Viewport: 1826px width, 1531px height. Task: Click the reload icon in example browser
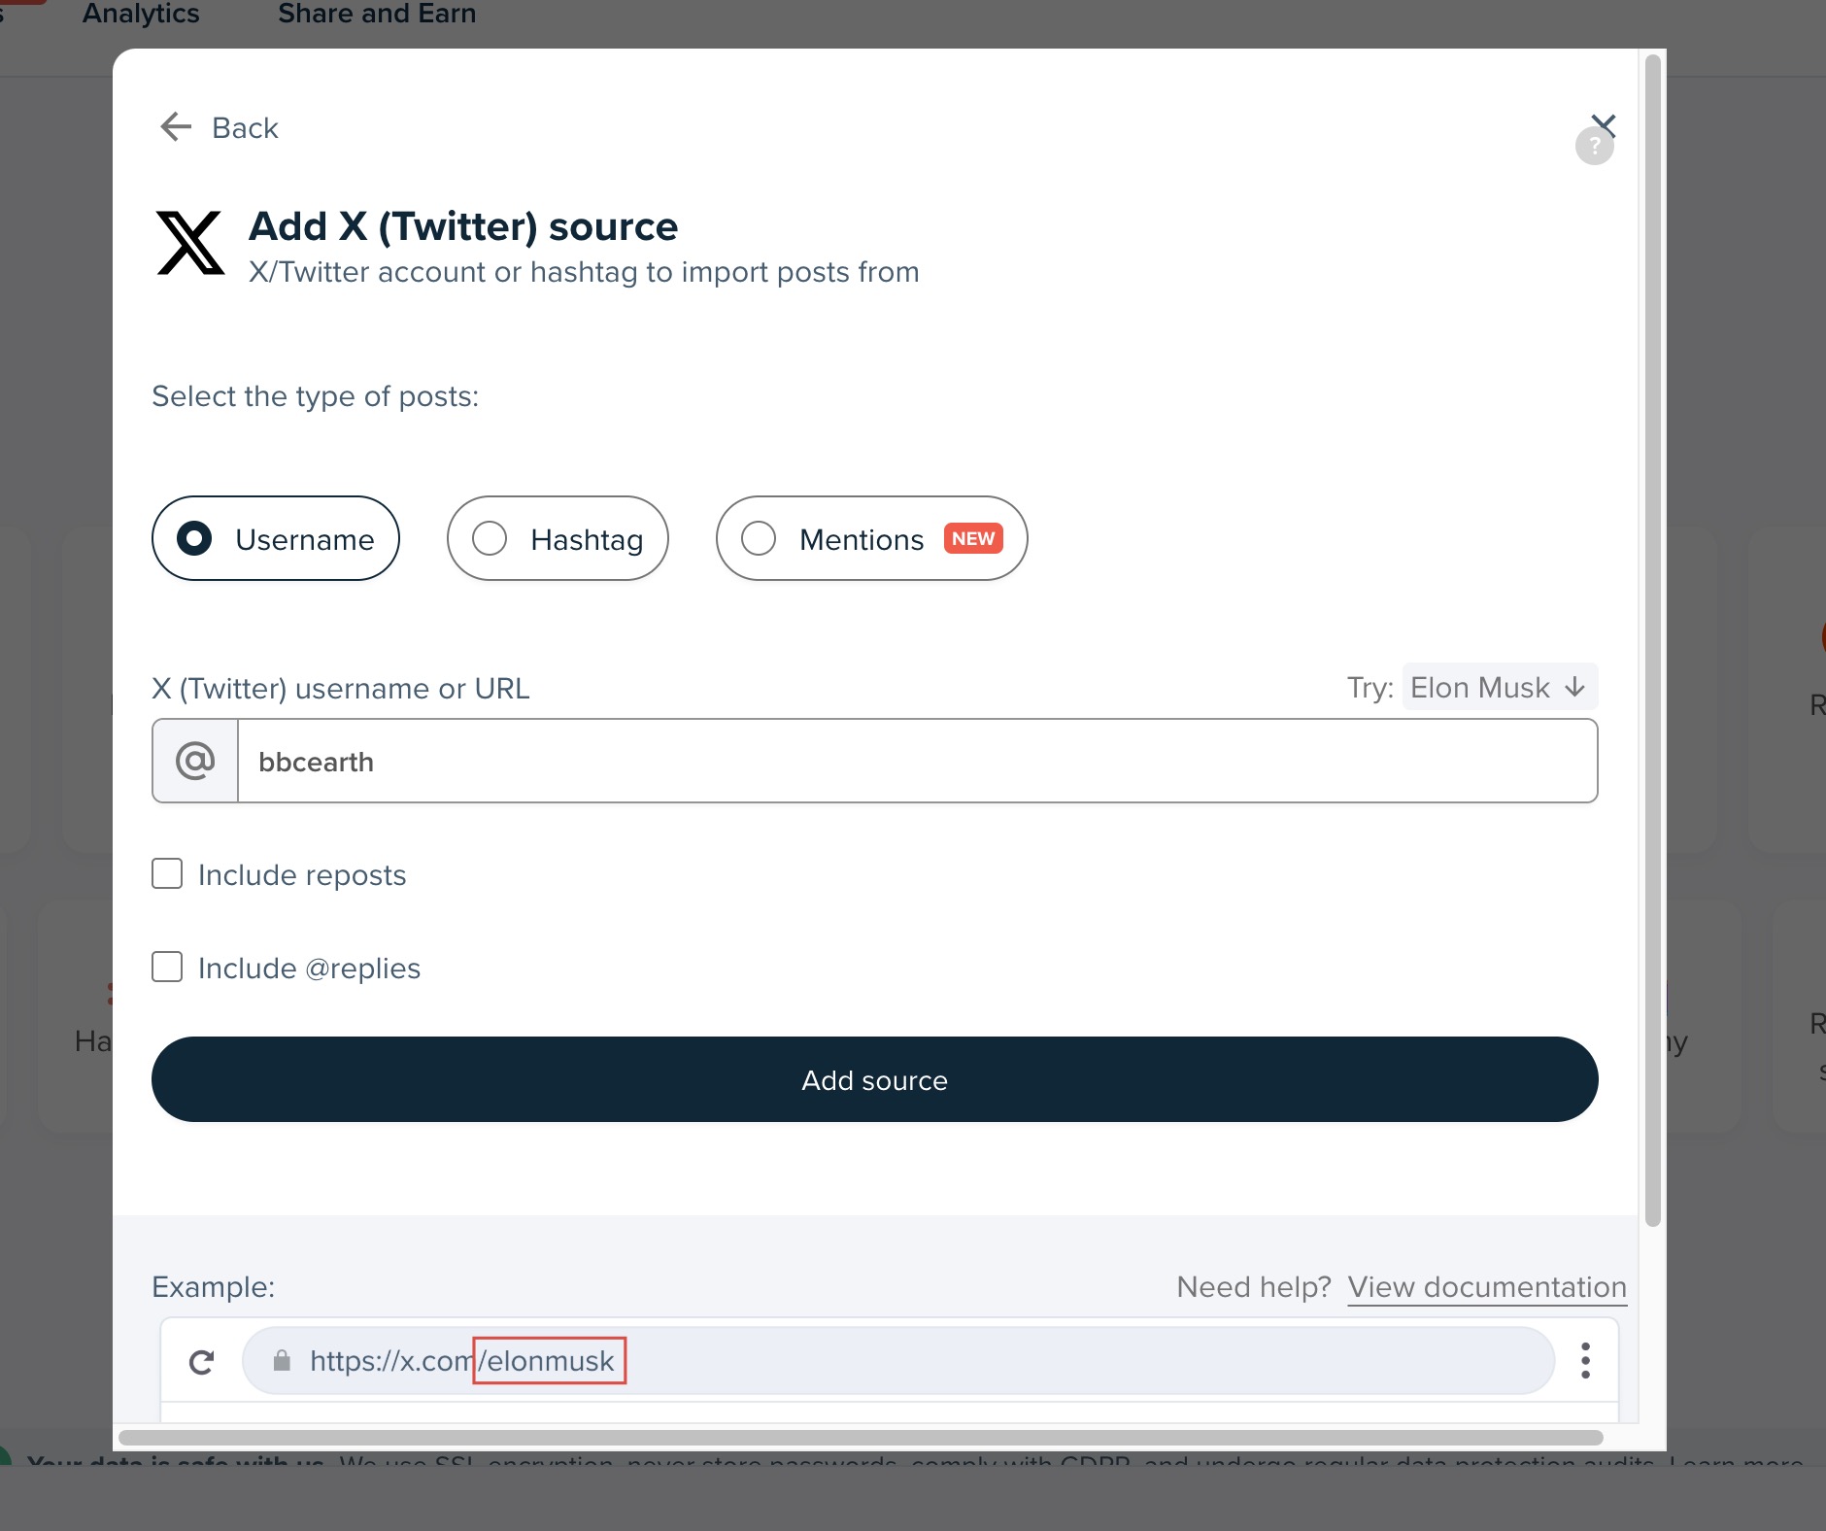(x=201, y=1362)
